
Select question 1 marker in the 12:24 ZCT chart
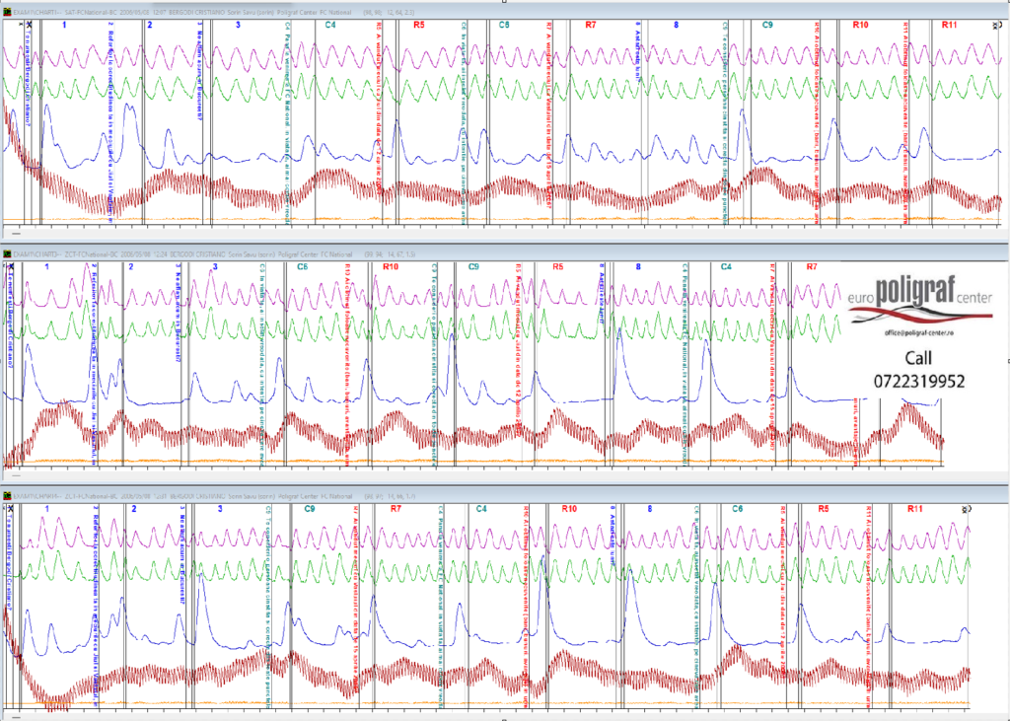click(47, 266)
